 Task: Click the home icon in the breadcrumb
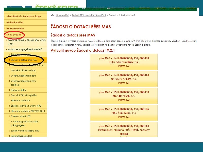tap(52, 15)
